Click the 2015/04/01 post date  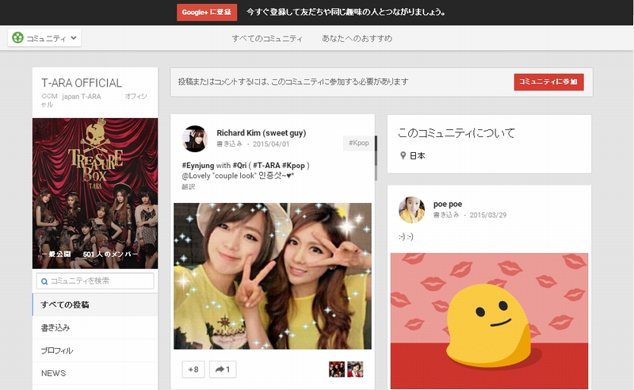[x=271, y=144]
